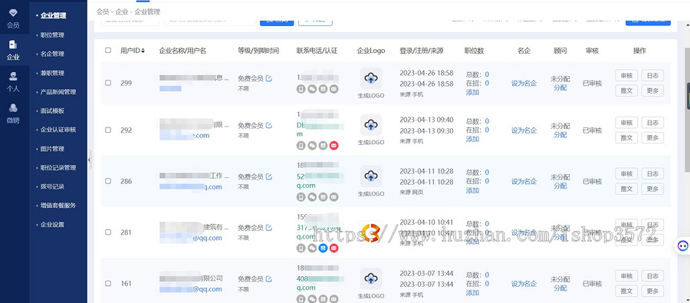The image size is (690, 303).
Task: Click cloud upload 生成LOGO icon for user 286
Action: coord(371,176)
